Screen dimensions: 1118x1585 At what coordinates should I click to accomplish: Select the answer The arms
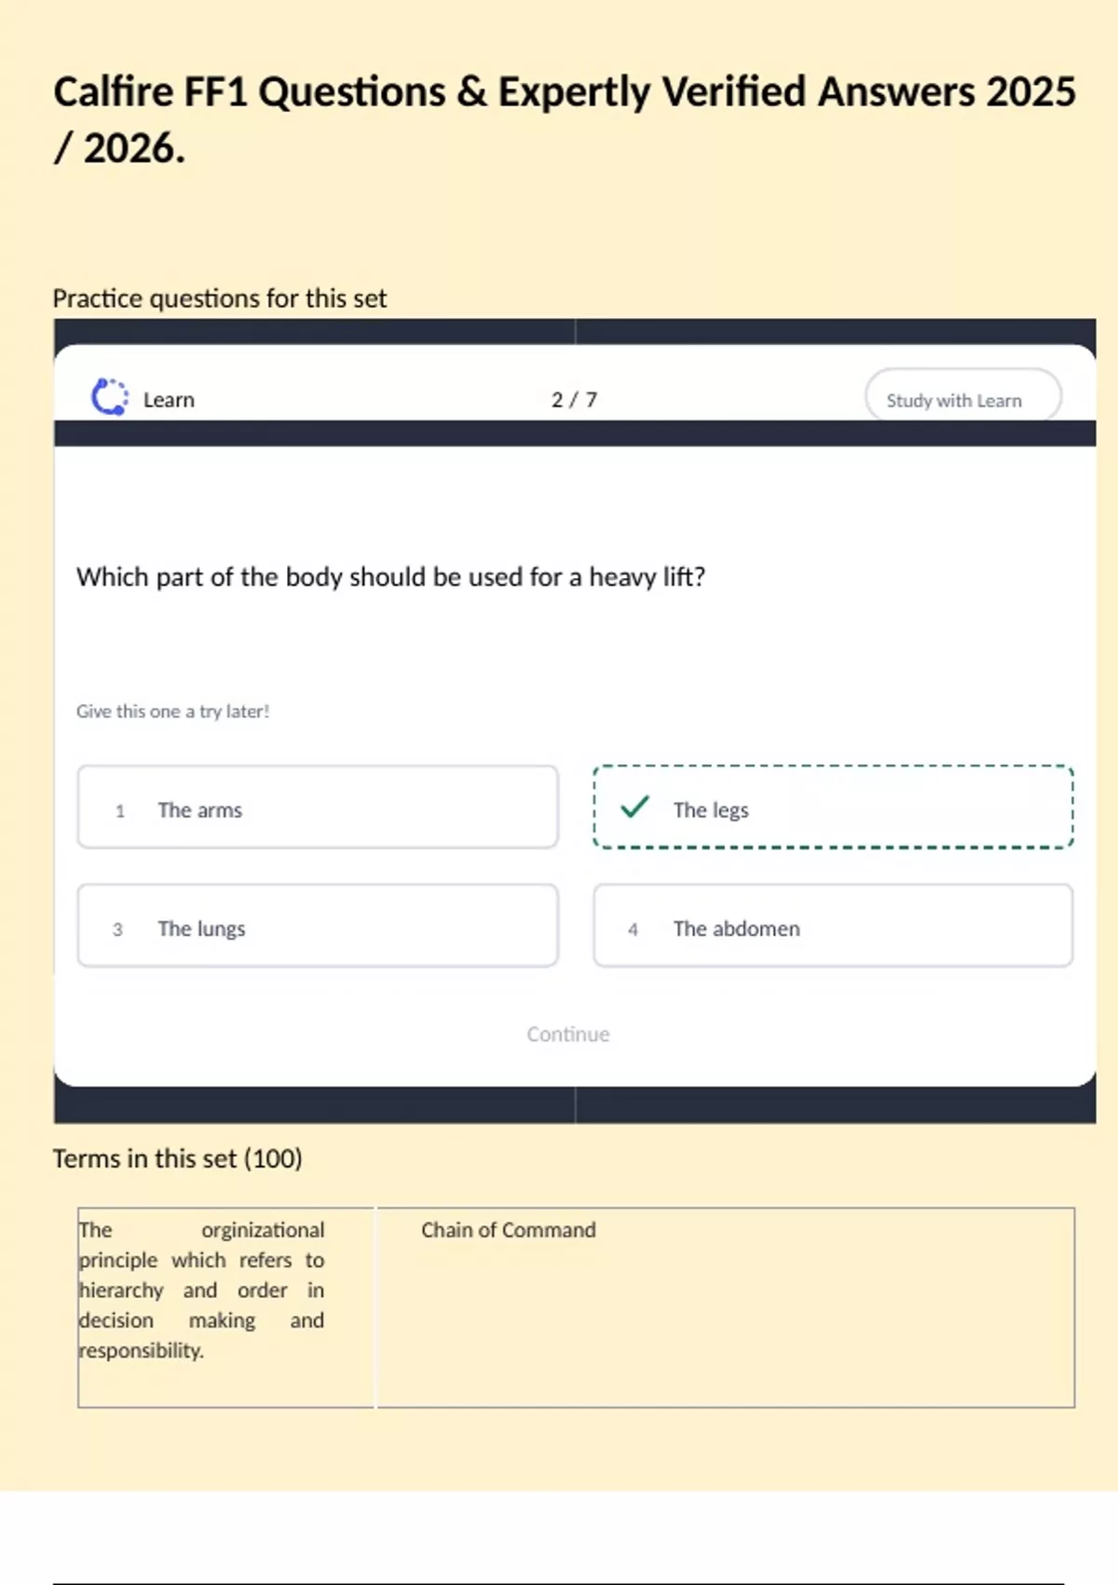pyautogui.click(x=317, y=807)
